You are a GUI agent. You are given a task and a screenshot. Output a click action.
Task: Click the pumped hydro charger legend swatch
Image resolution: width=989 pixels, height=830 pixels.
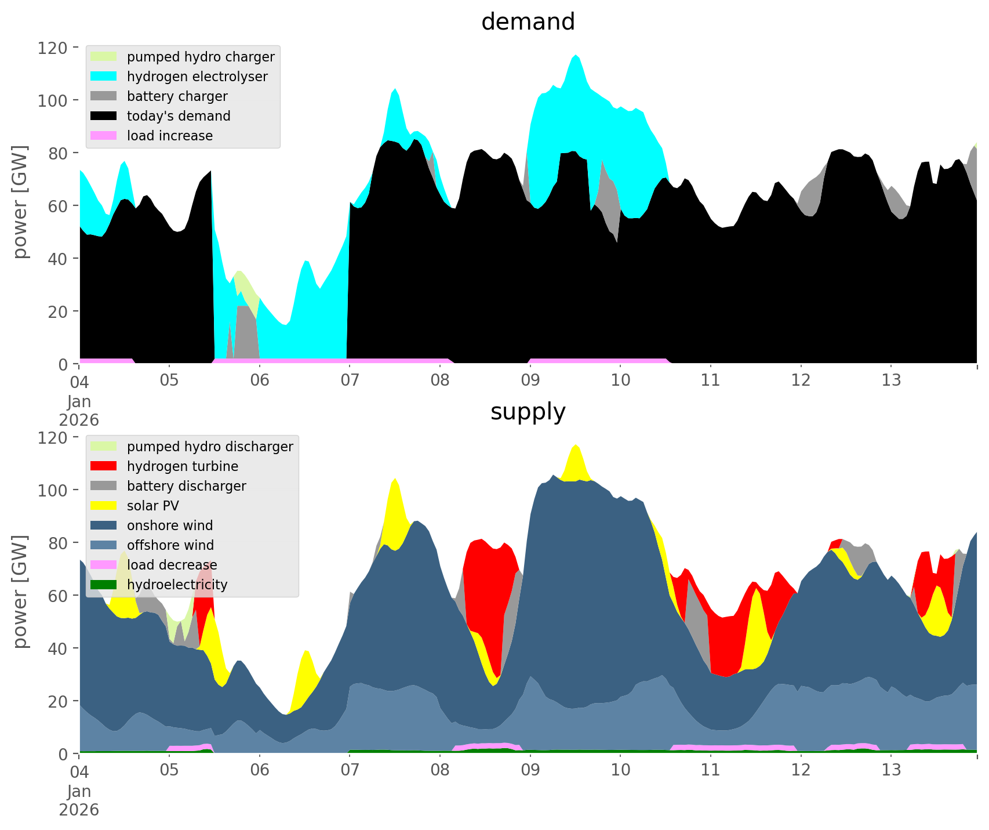coord(104,57)
